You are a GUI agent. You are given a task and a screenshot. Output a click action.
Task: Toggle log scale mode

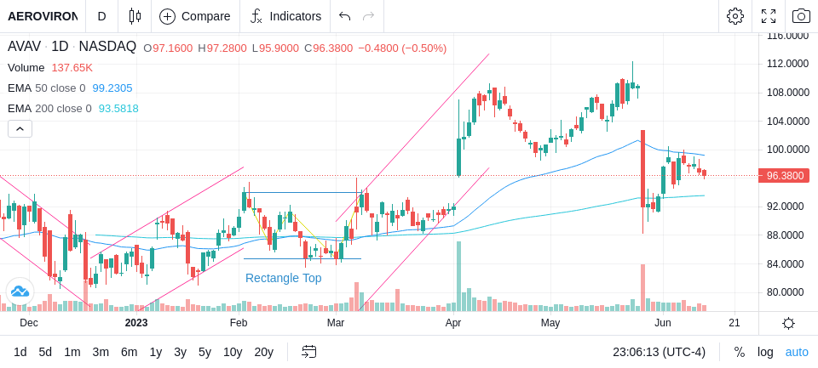pos(765,353)
